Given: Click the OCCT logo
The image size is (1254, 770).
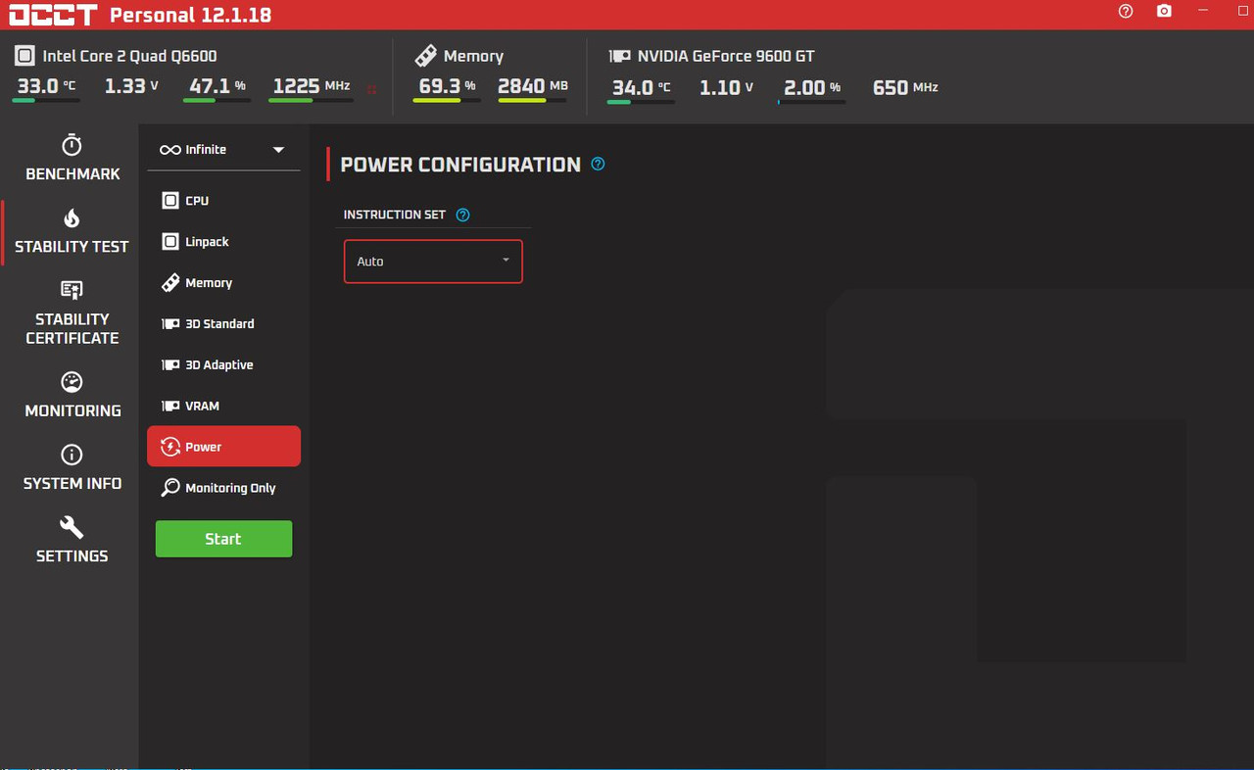Looking at the screenshot, I should (x=53, y=14).
